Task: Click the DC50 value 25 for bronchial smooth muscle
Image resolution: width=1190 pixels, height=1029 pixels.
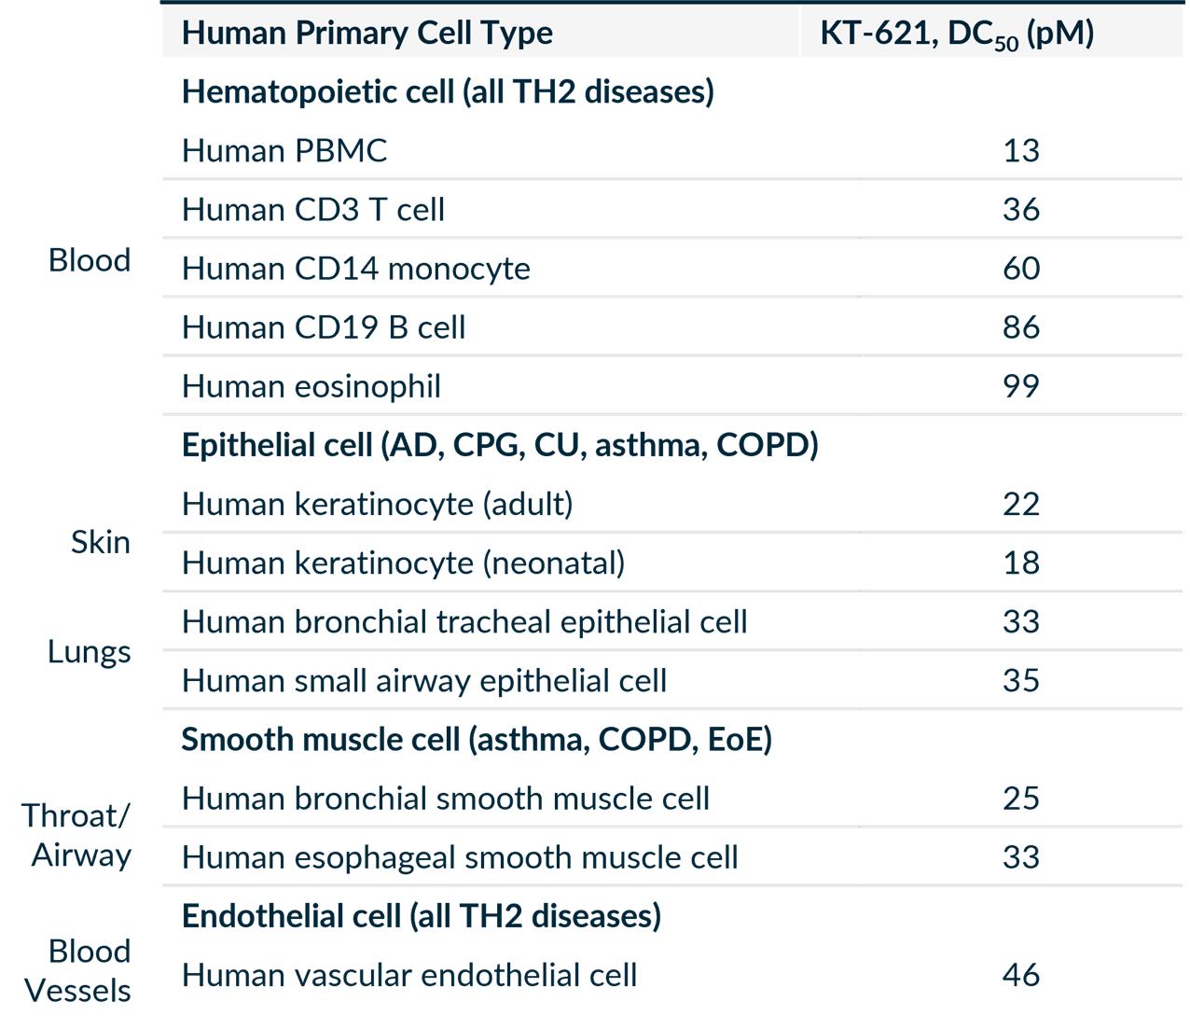Action: 1021,799
